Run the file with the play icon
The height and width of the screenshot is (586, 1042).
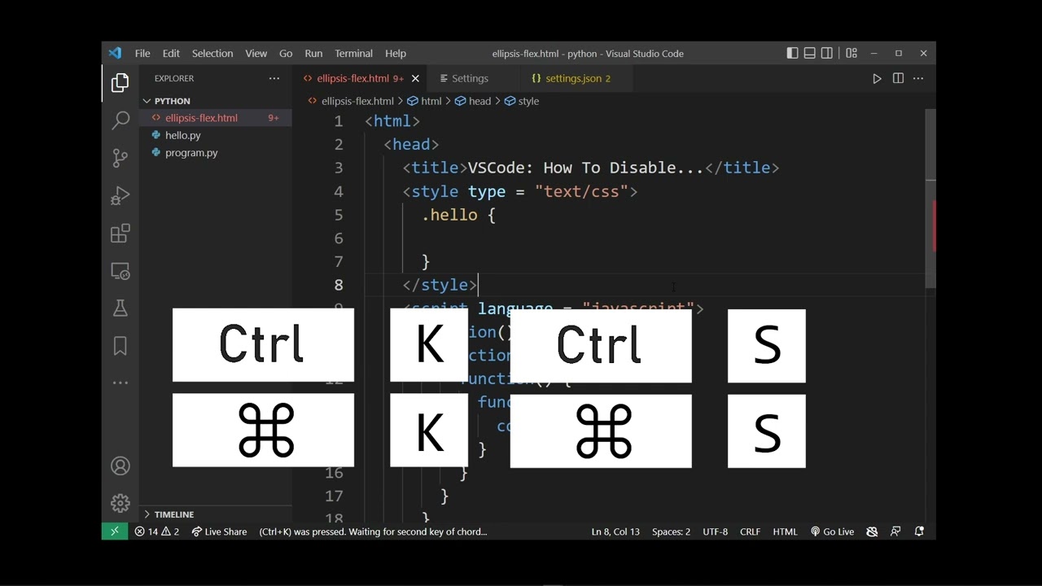877,79
